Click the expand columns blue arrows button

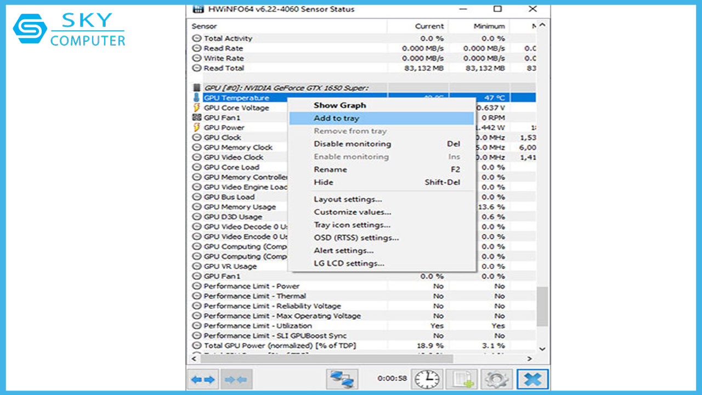point(202,380)
